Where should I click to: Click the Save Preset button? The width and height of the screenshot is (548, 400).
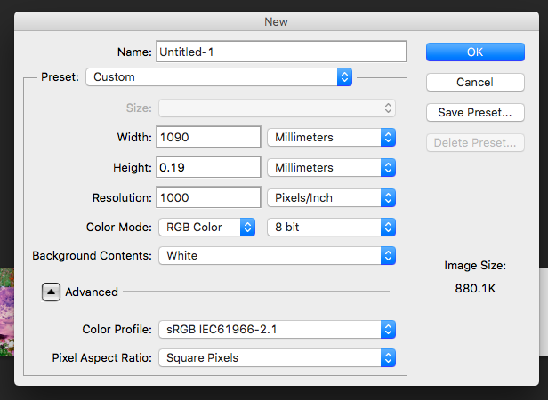click(x=475, y=112)
